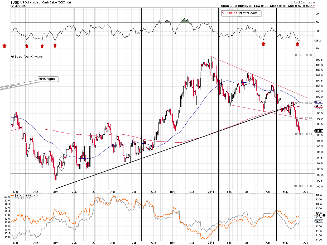Click the 100.0%: 91.90 Fibonacci label

pyautogui.click(x=303, y=186)
